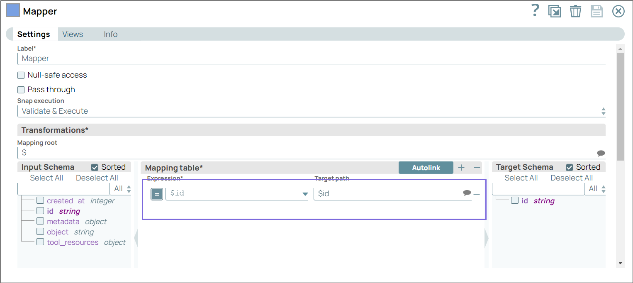Save snap settings with the save icon

click(x=597, y=11)
